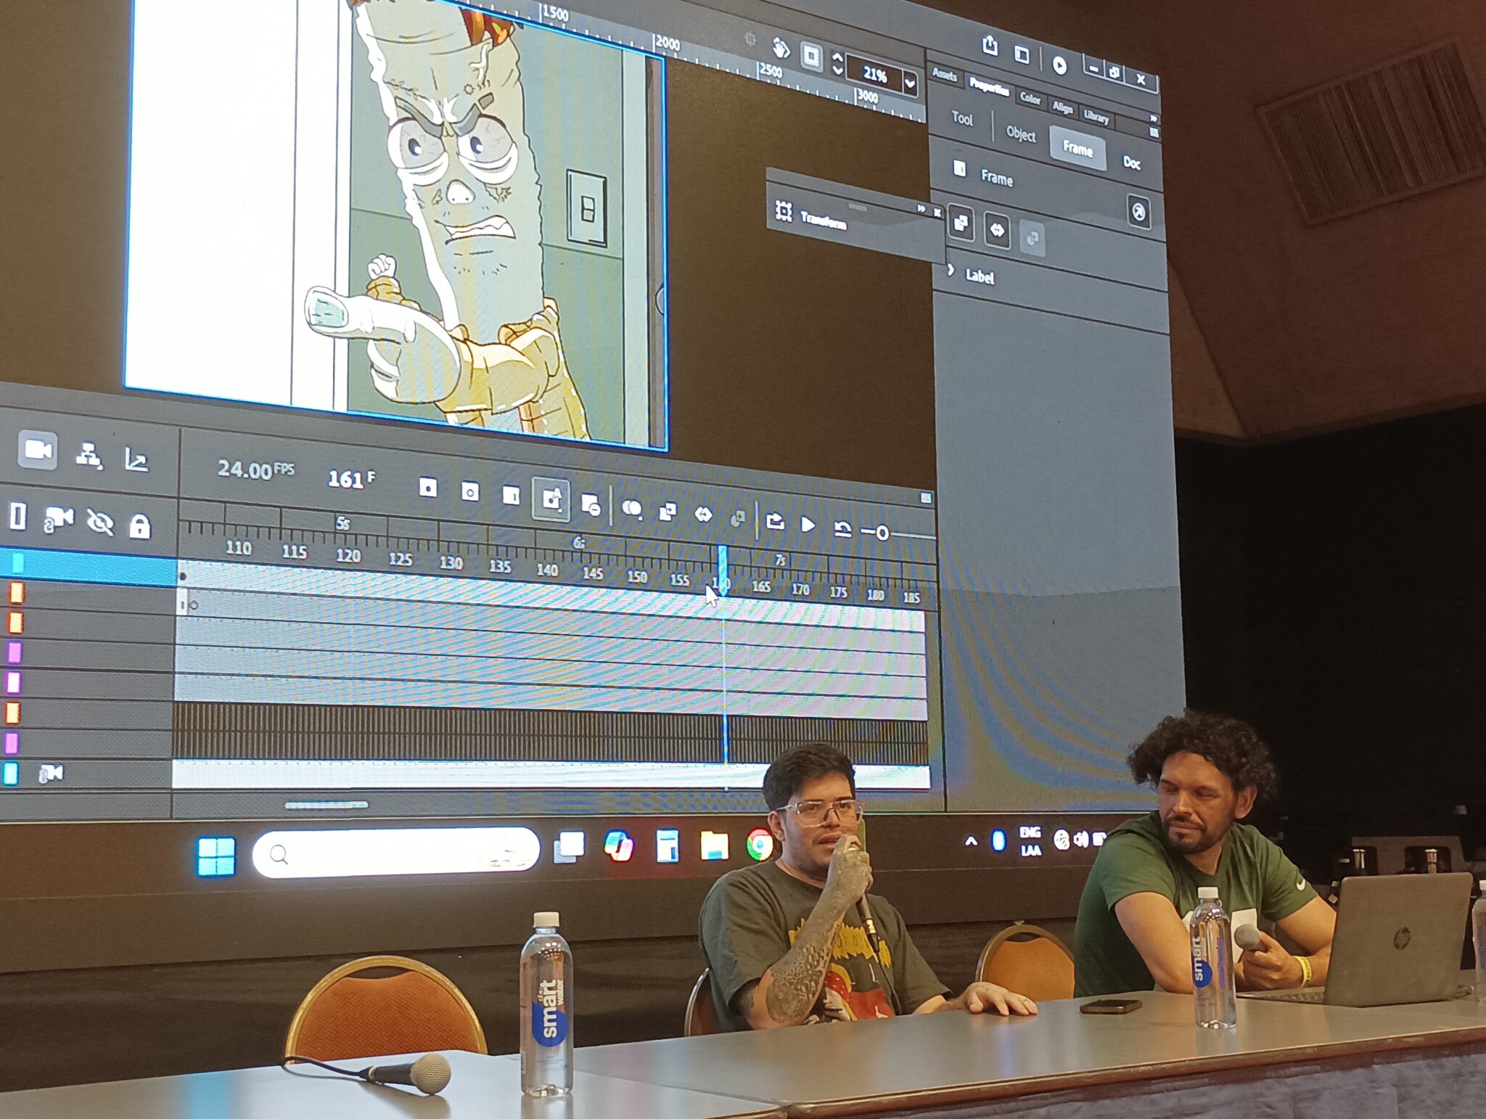Expand collapsed Transform panel arrows

921,209
